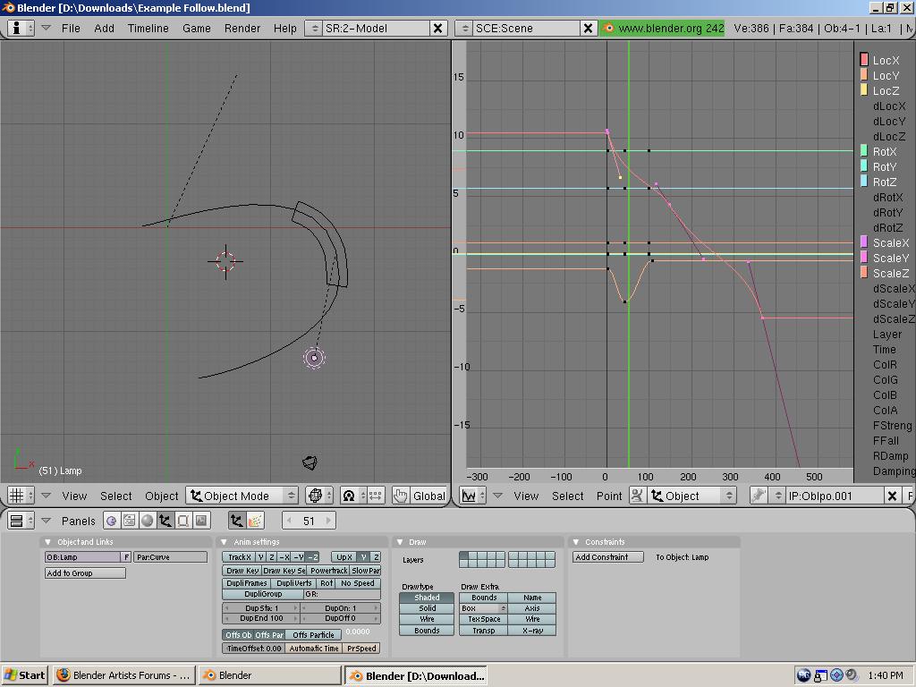Toggle the Offs Par button
The image size is (916, 687).
(x=268, y=635)
